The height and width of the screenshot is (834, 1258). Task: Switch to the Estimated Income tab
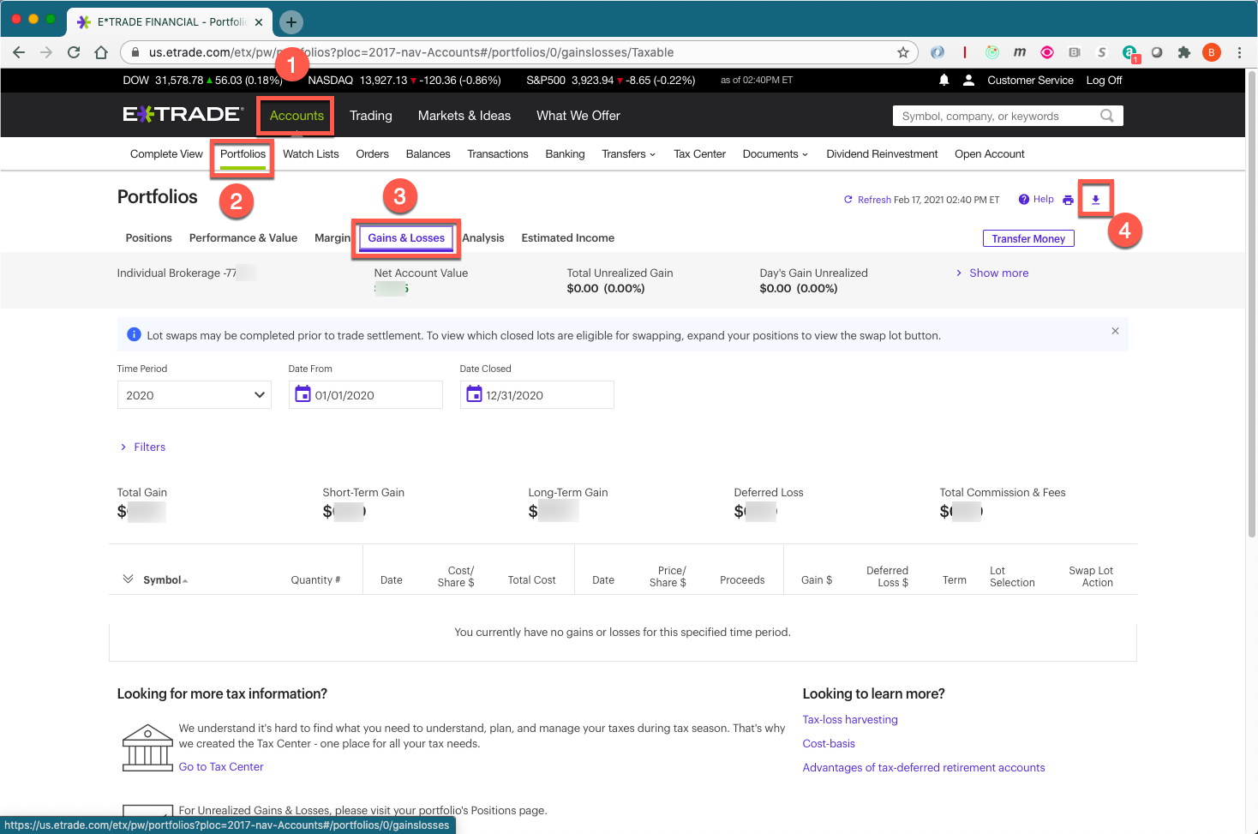coord(568,238)
